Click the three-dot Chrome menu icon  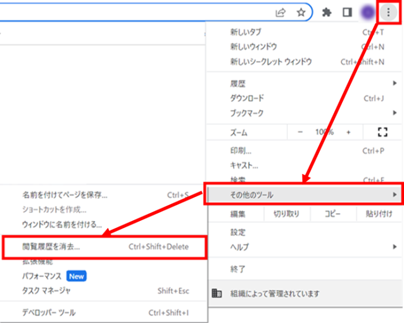pos(388,12)
